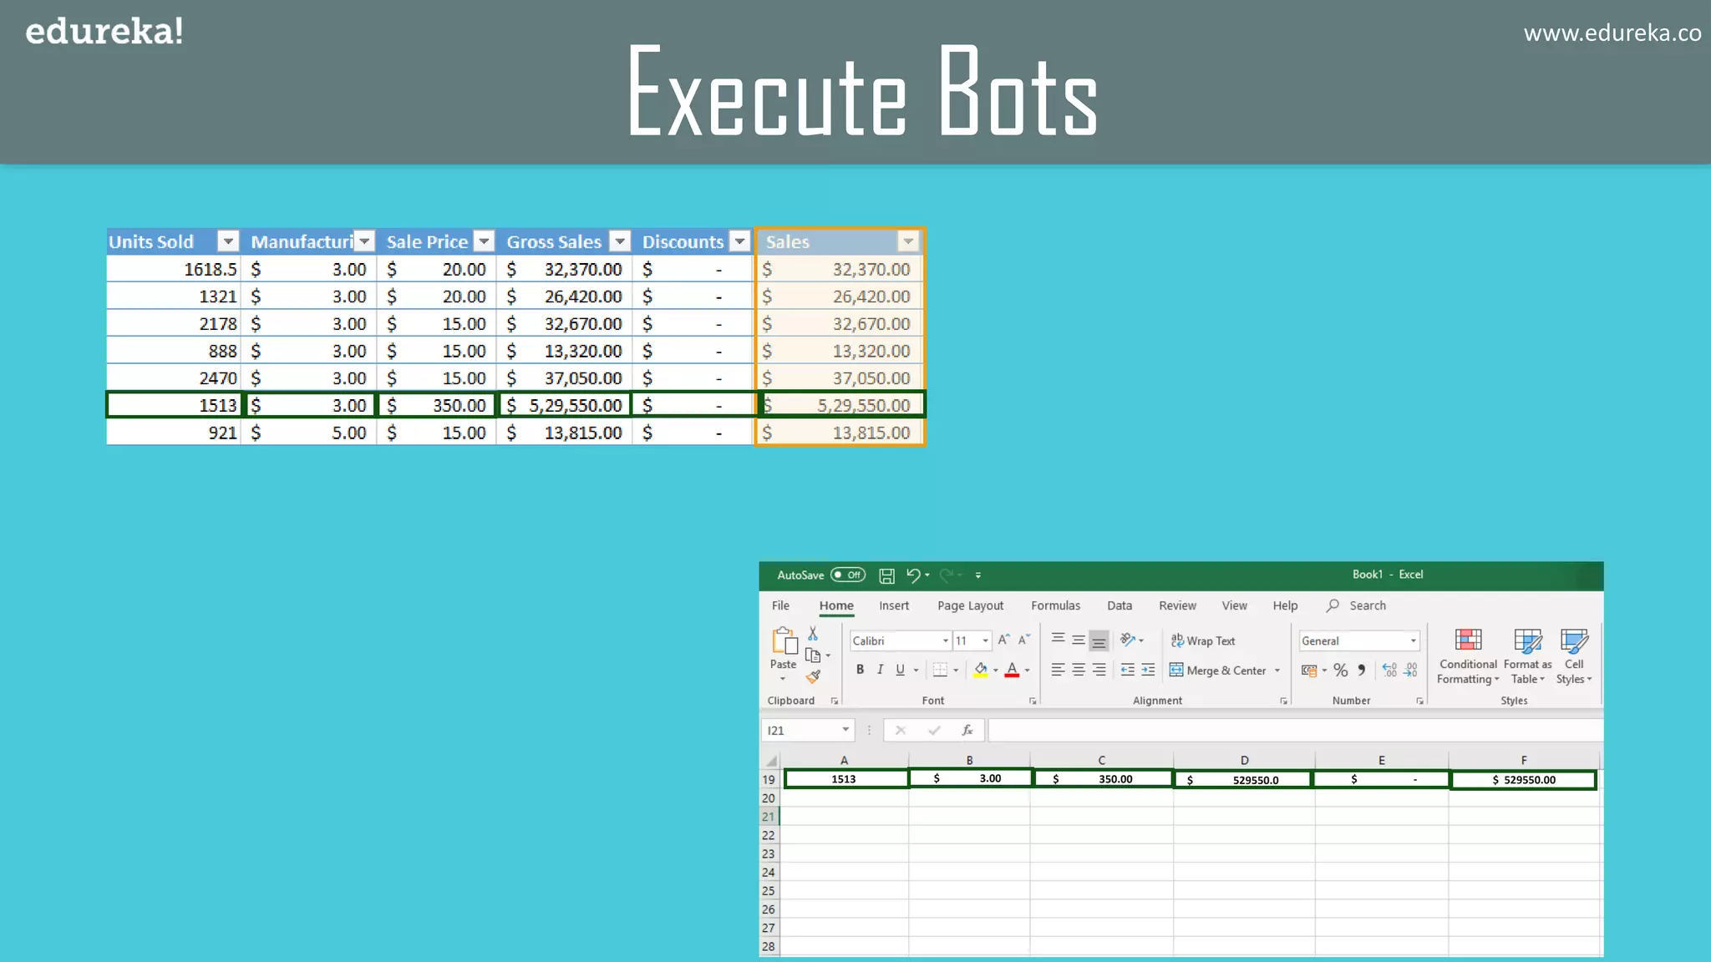Click the Merge & Center button
The width and height of the screenshot is (1711, 962).
[x=1218, y=670]
